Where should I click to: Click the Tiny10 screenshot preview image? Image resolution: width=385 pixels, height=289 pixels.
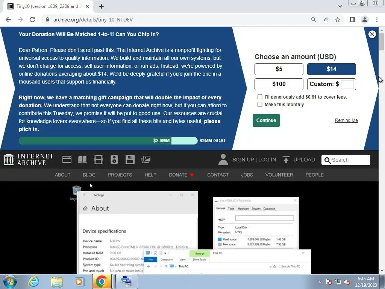[x=190, y=228]
